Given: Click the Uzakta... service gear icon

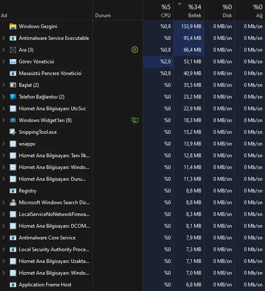Looking at the screenshot, I should coord(13,261).
